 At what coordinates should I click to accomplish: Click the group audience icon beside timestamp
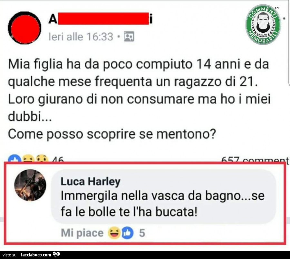pyautogui.click(x=129, y=36)
